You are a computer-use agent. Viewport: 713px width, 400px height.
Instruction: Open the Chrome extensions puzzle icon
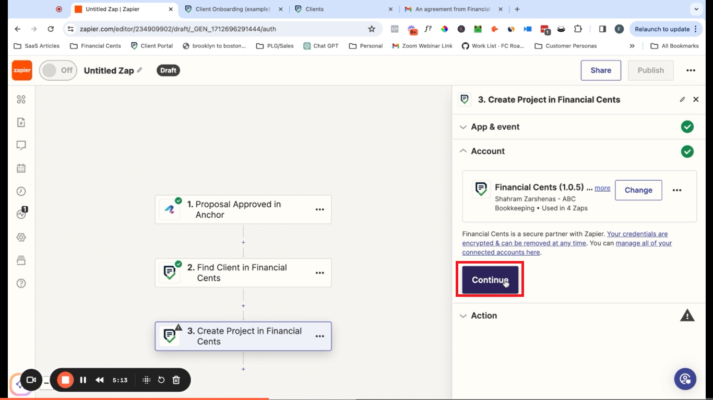click(578, 29)
